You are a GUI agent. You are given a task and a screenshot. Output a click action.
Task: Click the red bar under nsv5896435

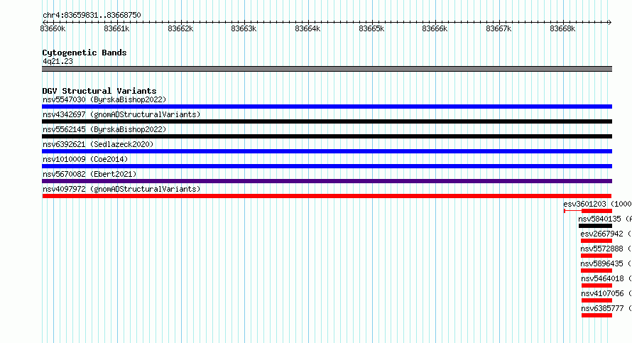tap(596, 271)
